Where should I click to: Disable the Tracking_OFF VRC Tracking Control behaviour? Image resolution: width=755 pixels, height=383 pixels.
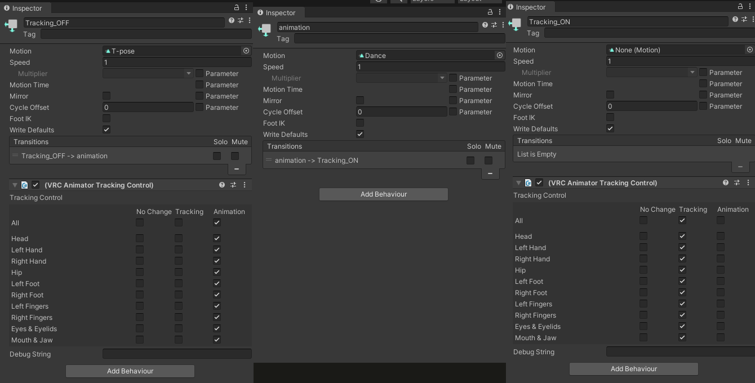(35, 185)
